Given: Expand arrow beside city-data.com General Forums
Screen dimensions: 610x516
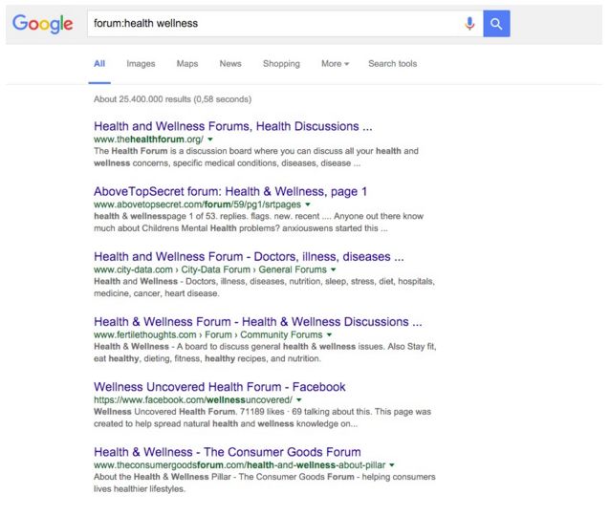Looking at the screenshot, I should pyautogui.click(x=334, y=269).
